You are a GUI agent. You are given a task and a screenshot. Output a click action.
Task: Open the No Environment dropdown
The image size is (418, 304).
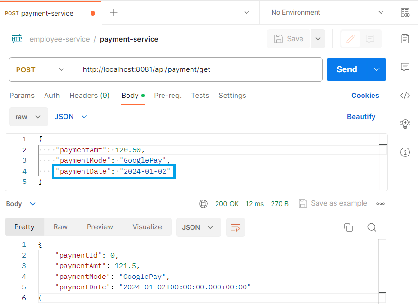coord(327,12)
